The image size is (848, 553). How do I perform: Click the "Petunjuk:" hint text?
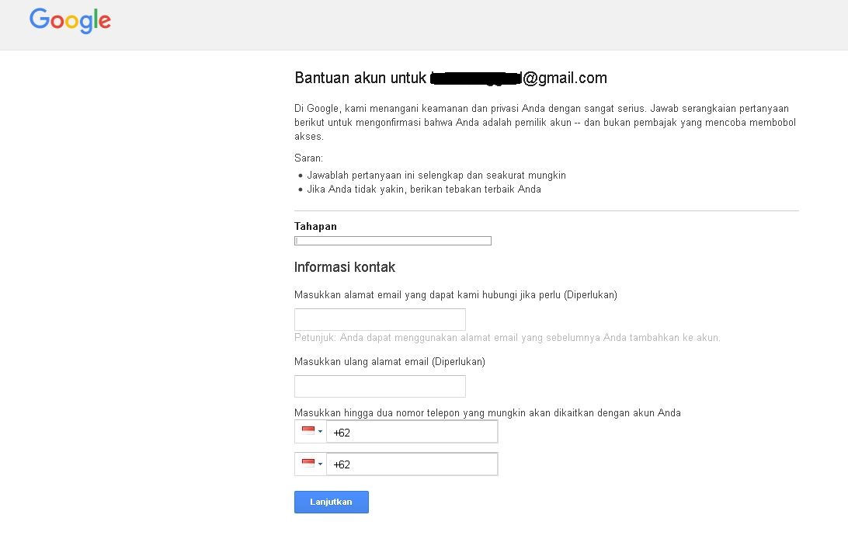click(x=507, y=338)
